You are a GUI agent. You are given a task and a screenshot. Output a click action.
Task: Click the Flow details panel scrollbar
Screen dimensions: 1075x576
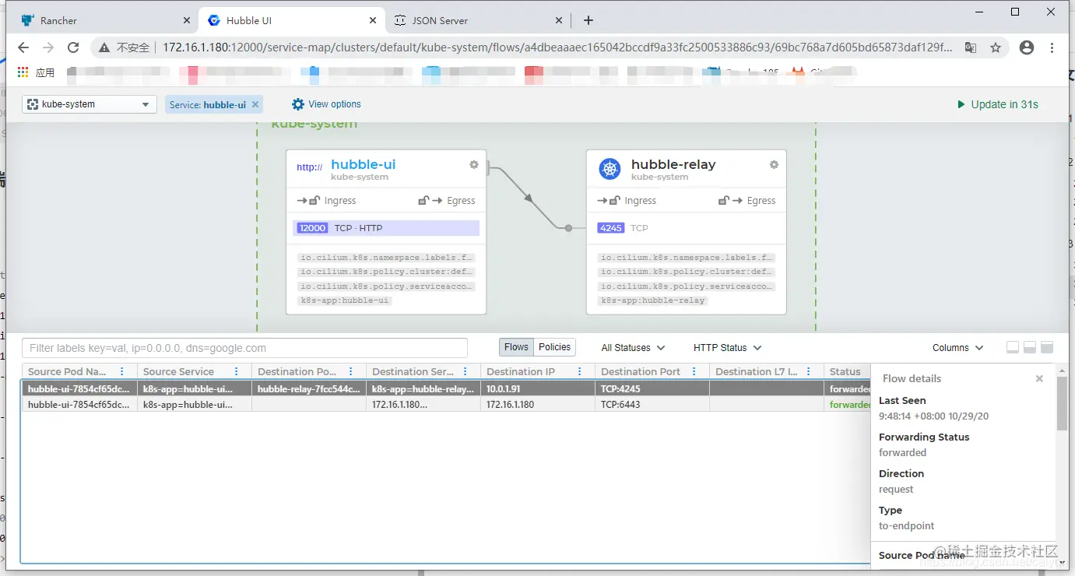(1062, 404)
